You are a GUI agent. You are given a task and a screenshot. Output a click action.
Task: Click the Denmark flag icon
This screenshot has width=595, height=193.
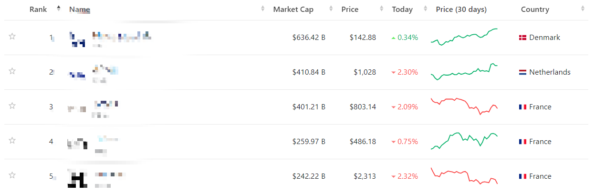522,38
